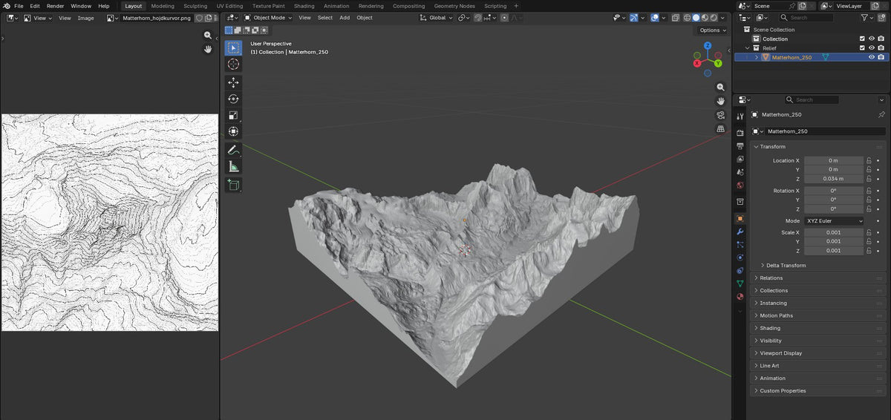The image size is (891, 420).
Task: Open the Render menu
Action: pyautogui.click(x=56, y=6)
